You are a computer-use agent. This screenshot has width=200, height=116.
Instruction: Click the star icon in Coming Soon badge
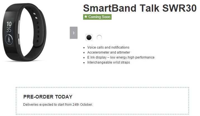pyautogui.click(x=86, y=17)
